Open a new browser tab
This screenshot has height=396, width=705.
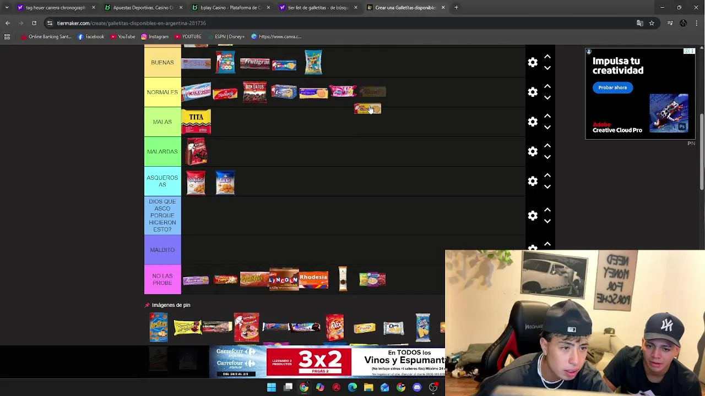click(x=457, y=8)
